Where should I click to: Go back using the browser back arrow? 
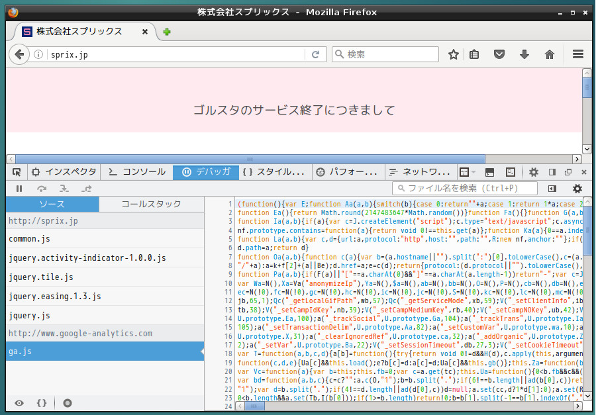(19, 54)
